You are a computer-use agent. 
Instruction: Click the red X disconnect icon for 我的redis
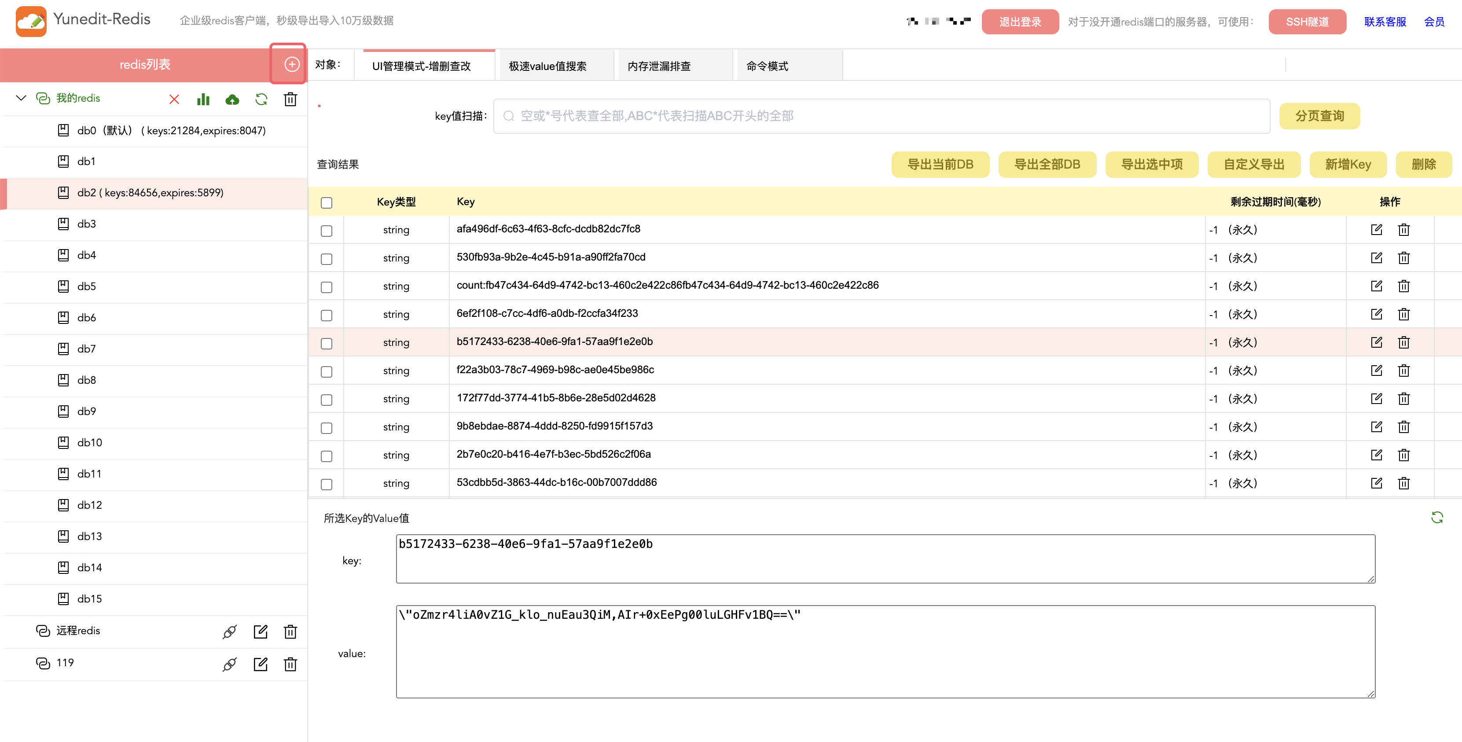click(174, 99)
